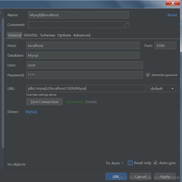Click the User field containing root

pyautogui.click(x=85, y=65)
